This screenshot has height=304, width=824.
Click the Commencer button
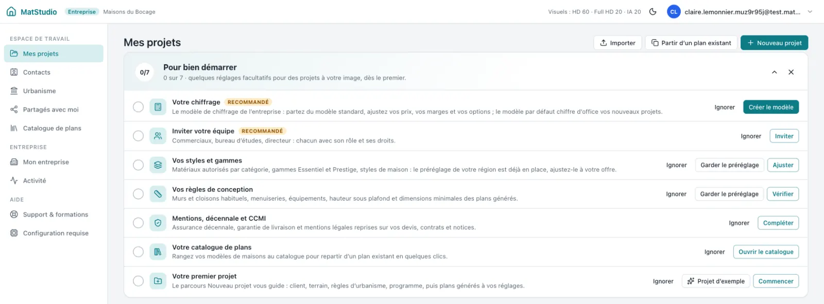click(776, 281)
